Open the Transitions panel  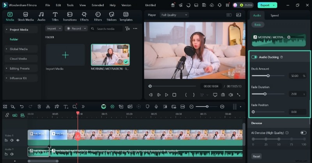tap(70, 16)
